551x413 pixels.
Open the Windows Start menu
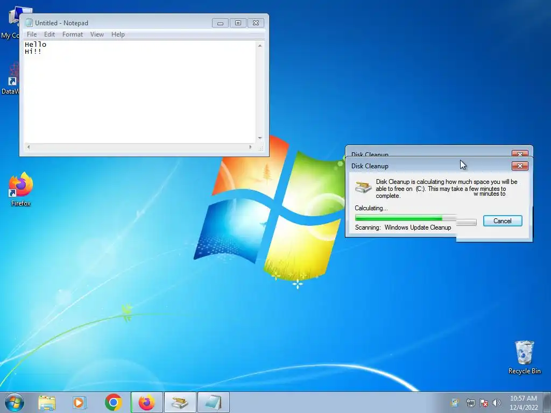[x=15, y=402]
